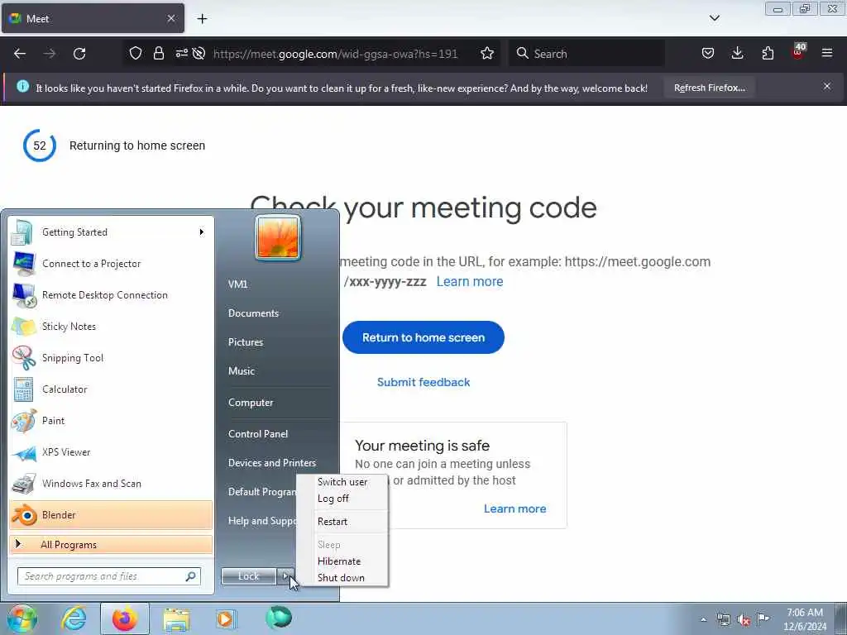Choose Log off
The width and height of the screenshot is (847, 635).
click(x=333, y=499)
